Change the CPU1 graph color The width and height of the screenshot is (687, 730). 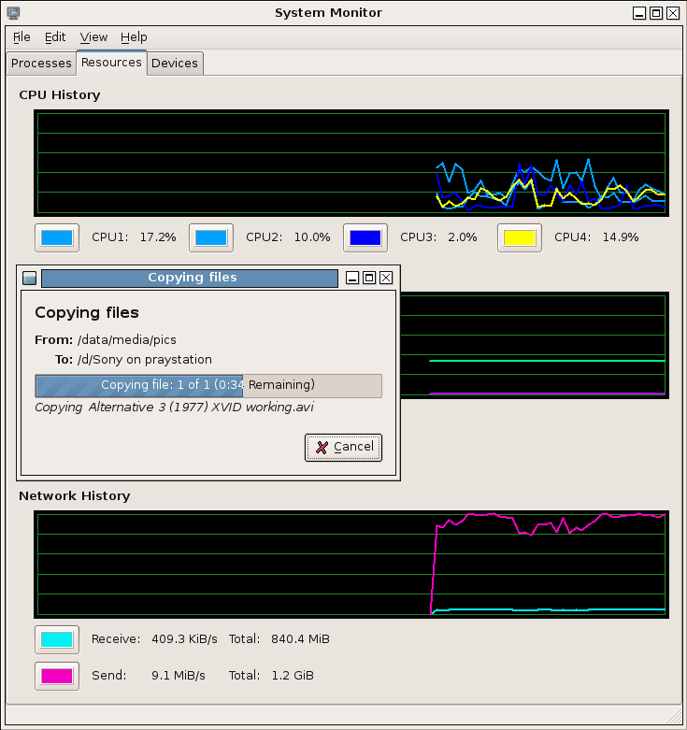(57, 238)
